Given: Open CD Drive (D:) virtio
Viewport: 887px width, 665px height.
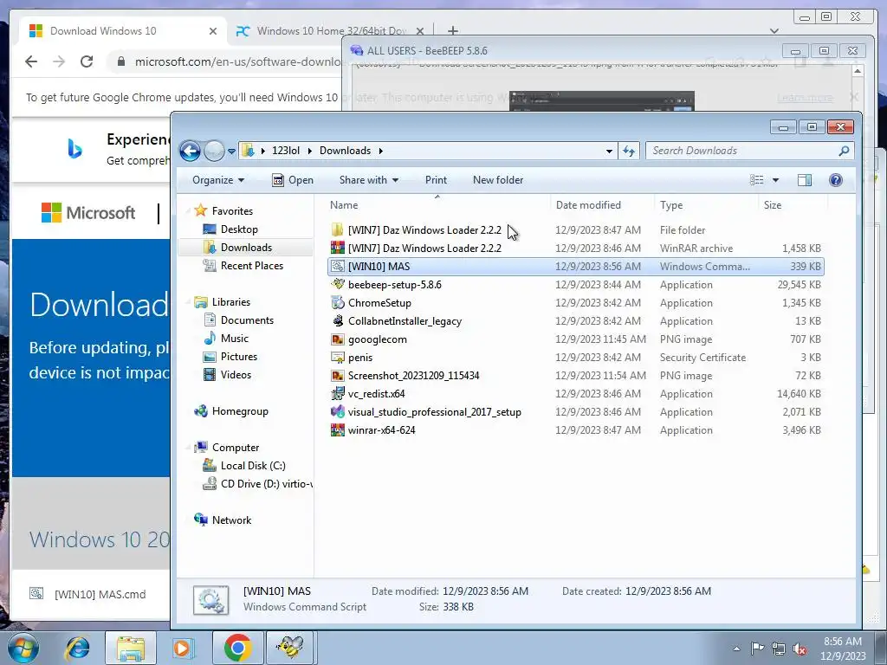Looking at the screenshot, I should (258, 483).
